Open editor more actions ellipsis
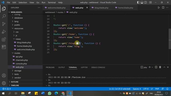Screen dimensions: 171x96 pos(167,7)
